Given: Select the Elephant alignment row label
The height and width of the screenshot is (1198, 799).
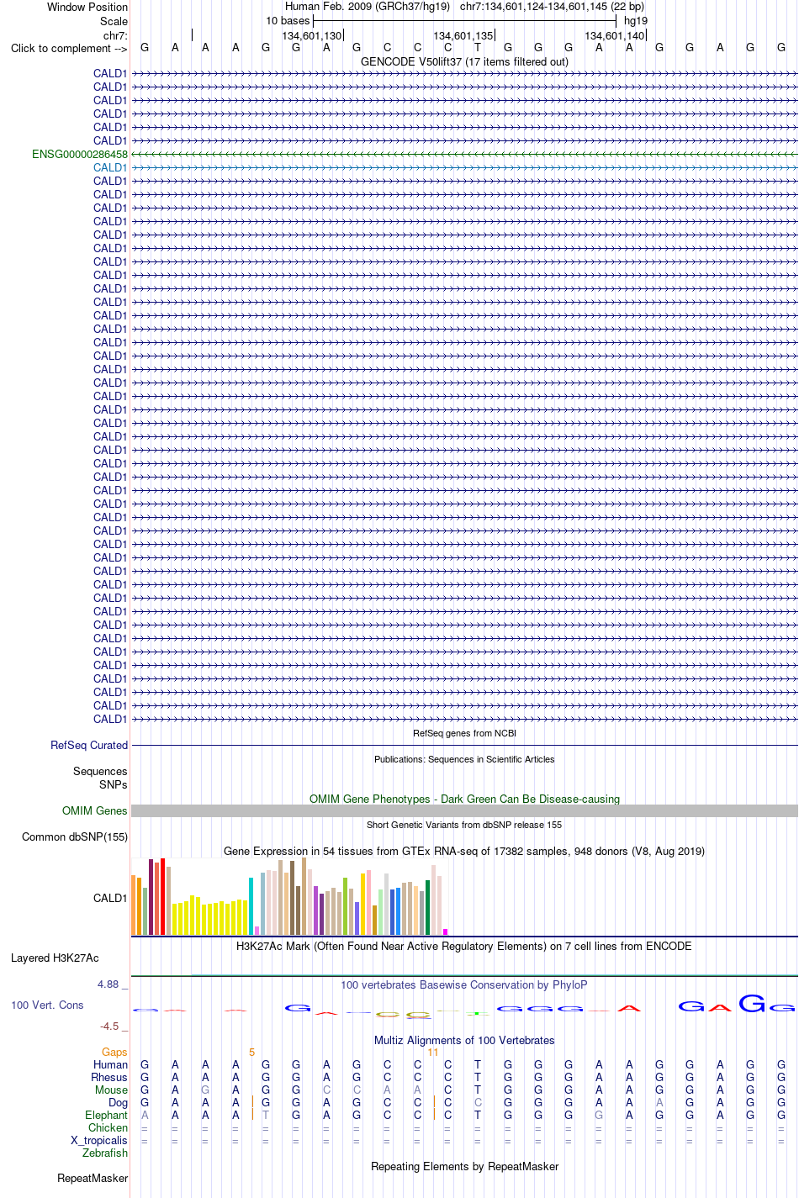Looking at the screenshot, I should [107, 1115].
